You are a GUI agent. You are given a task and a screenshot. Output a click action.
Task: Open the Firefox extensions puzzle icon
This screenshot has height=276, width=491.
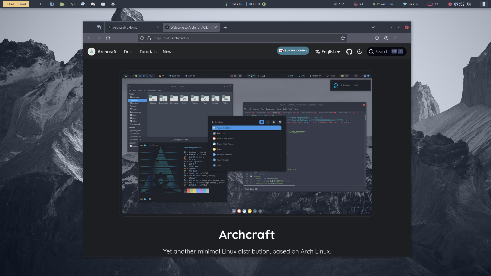pos(395,38)
